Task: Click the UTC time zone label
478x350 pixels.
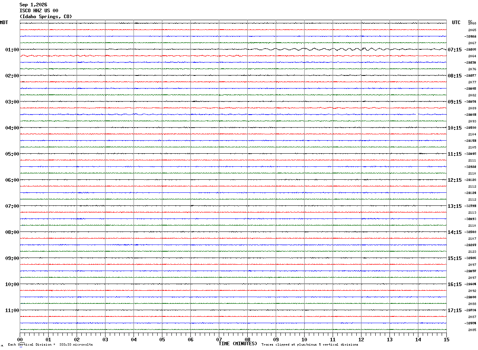Action: point(456,23)
